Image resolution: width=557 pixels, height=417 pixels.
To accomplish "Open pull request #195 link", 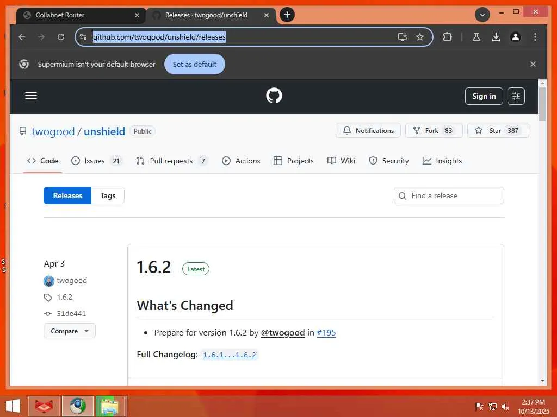I will coord(326,333).
